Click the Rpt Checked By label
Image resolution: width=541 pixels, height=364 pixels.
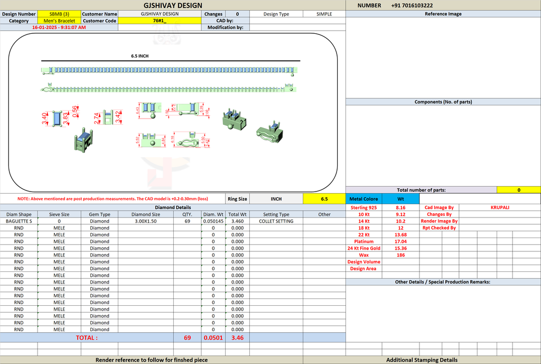439,228
